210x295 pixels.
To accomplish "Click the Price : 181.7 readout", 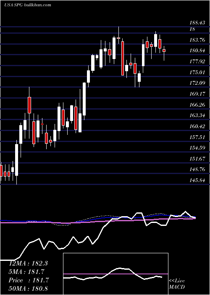I will click(29, 280).
